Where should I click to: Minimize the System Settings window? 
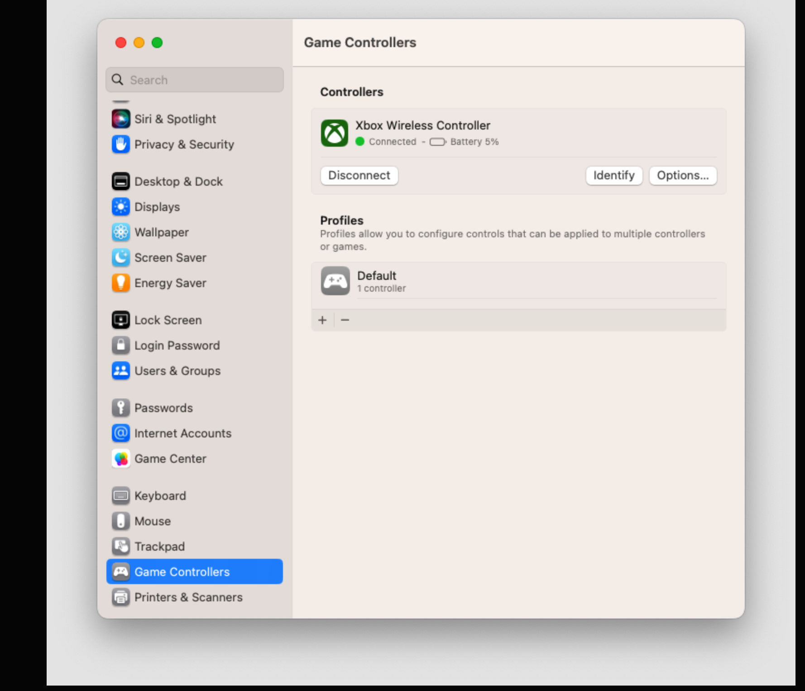(x=139, y=43)
